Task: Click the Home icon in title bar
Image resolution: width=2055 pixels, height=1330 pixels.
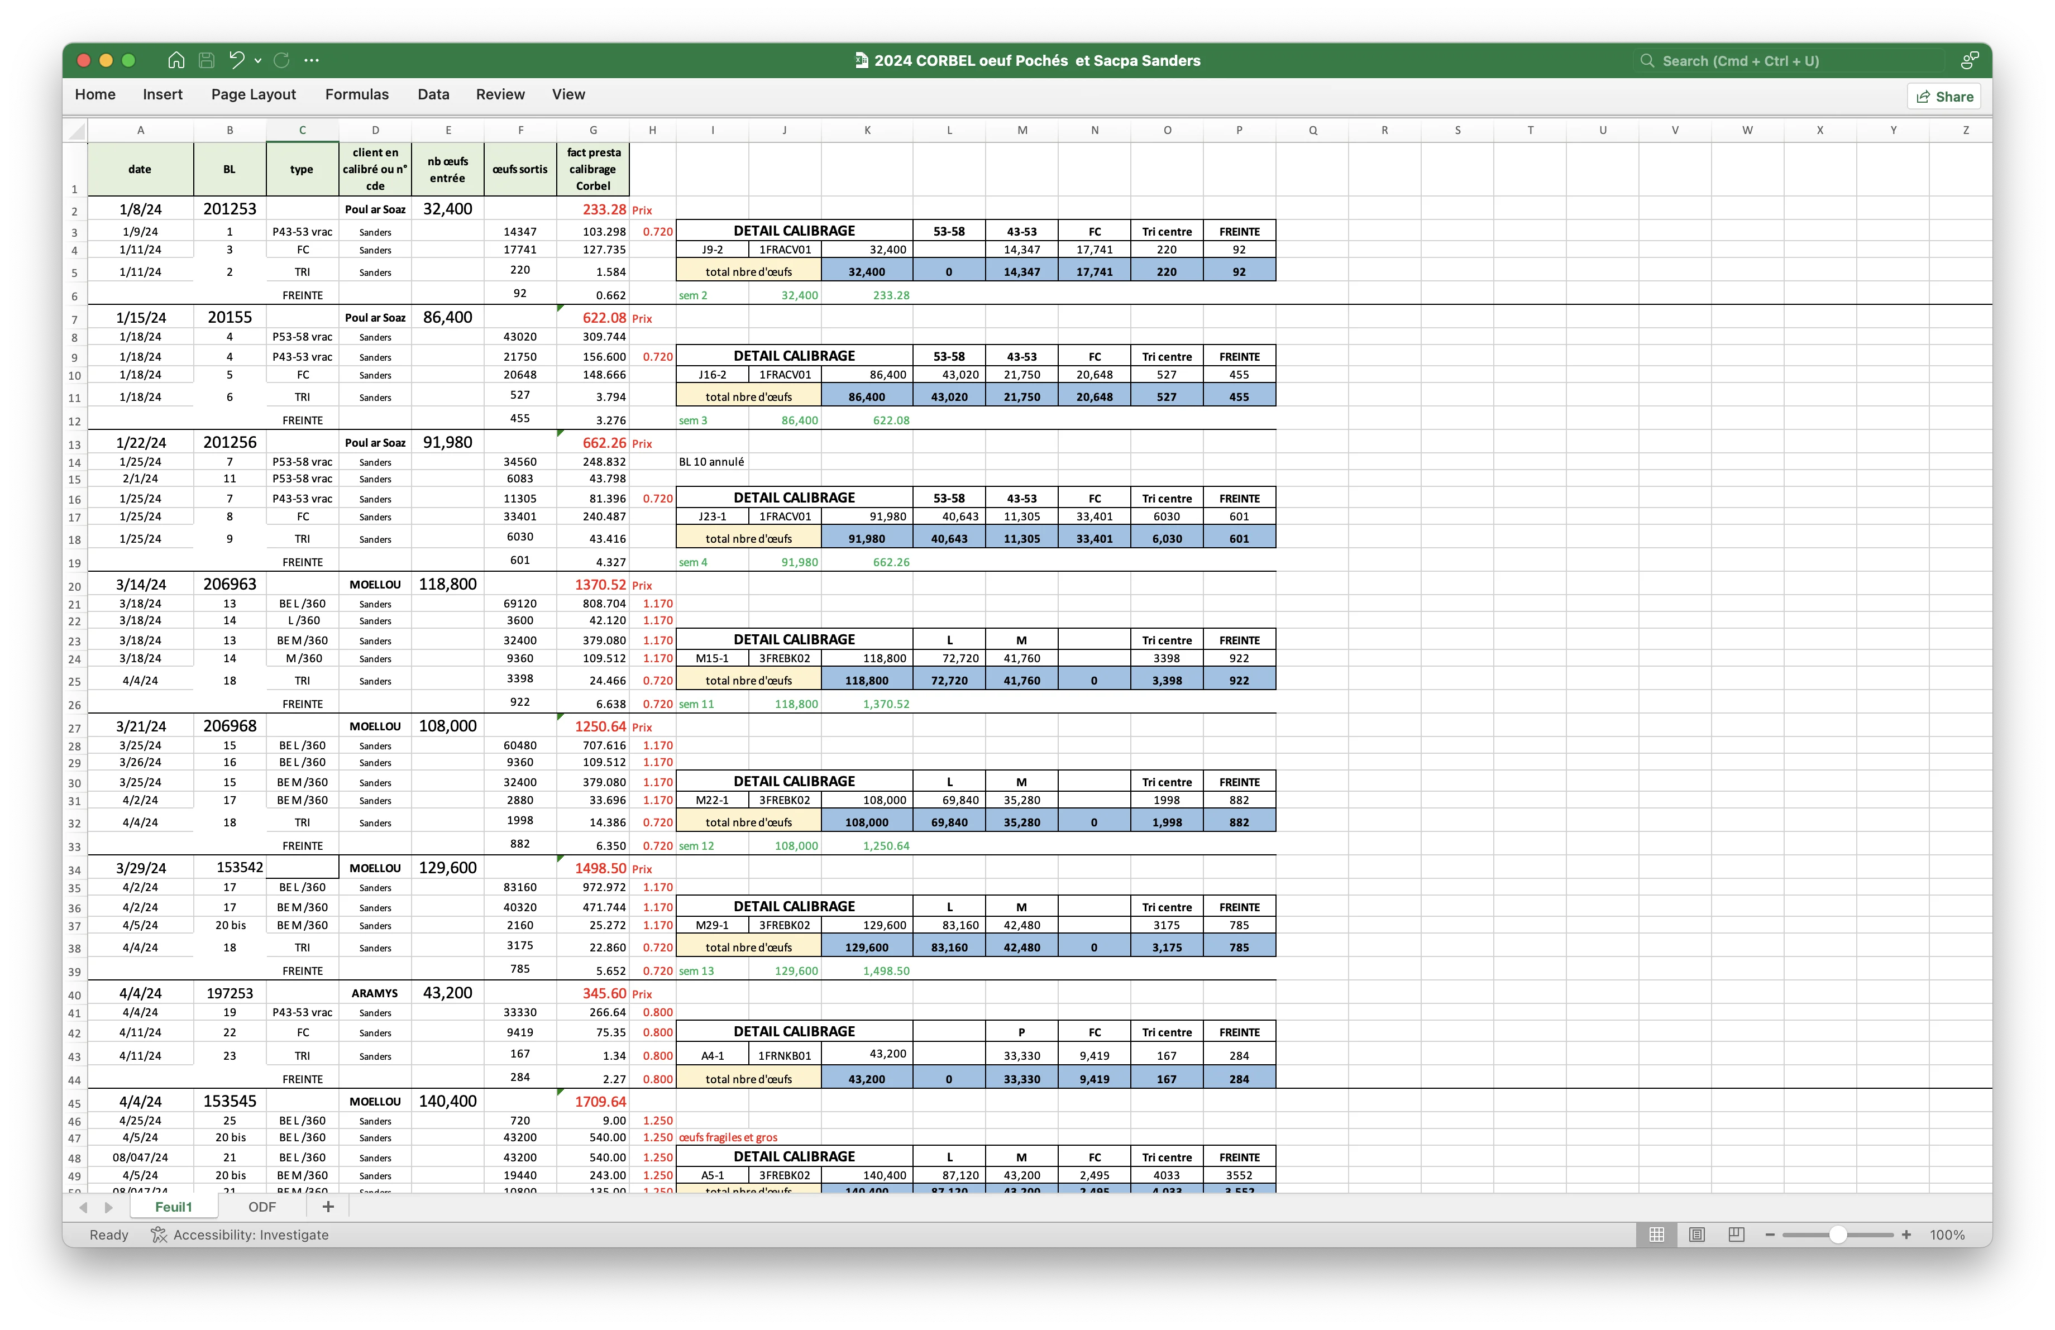Action: point(176,60)
